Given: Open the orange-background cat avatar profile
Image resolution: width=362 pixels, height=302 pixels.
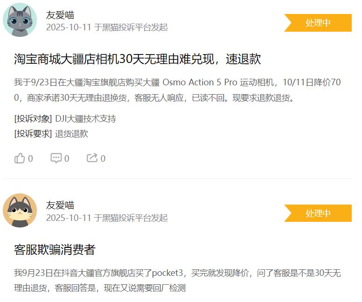Looking at the screenshot, I should [x=20, y=210].
